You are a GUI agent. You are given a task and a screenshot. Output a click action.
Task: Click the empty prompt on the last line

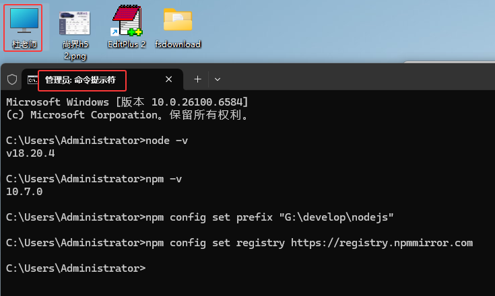[145, 268]
